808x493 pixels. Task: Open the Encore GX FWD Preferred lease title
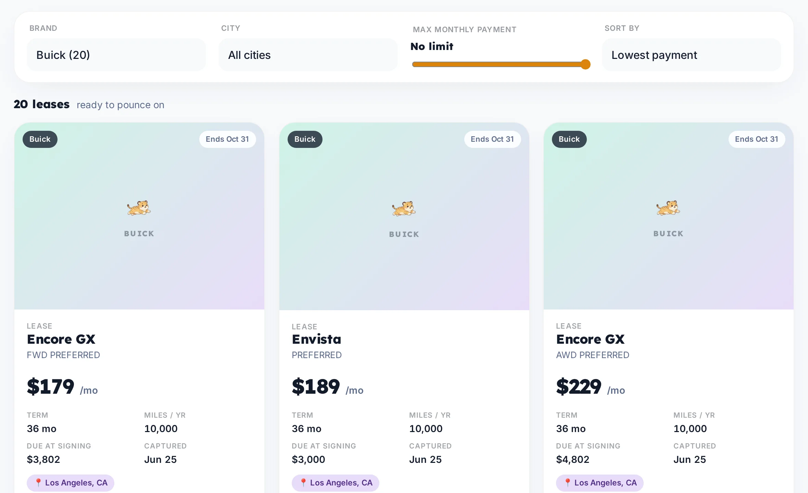point(61,339)
